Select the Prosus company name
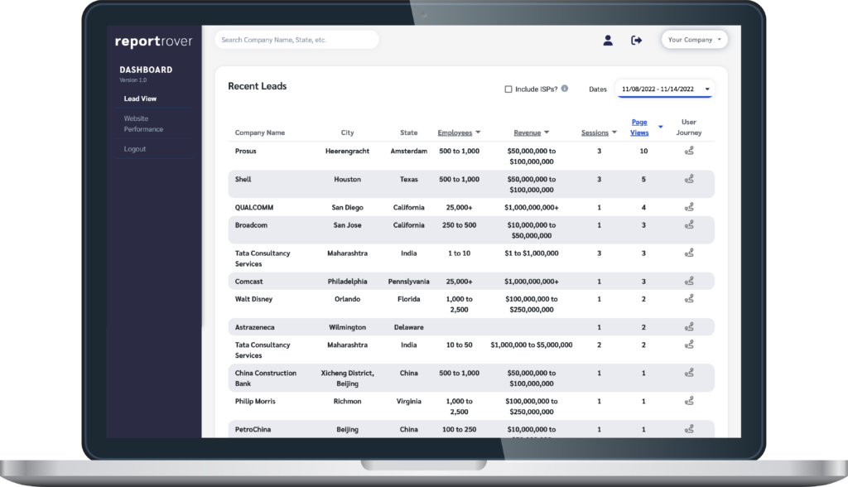The image size is (848, 487). pyautogui.click(x=245, y=151)
